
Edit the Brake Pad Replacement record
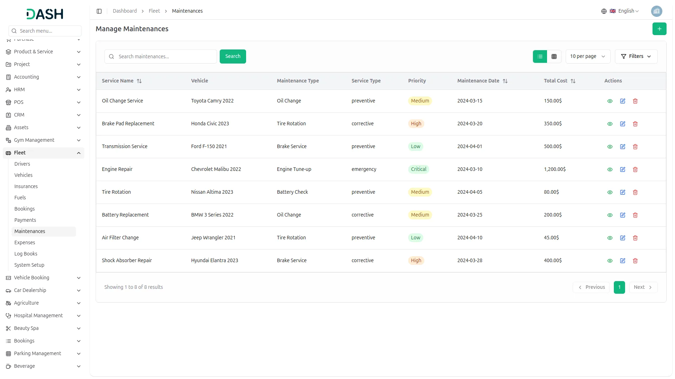[x=623, y=124]
